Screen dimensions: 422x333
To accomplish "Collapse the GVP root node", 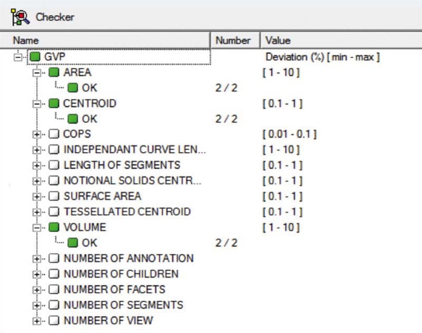I will pyautogui.click(x=18, y=57).
